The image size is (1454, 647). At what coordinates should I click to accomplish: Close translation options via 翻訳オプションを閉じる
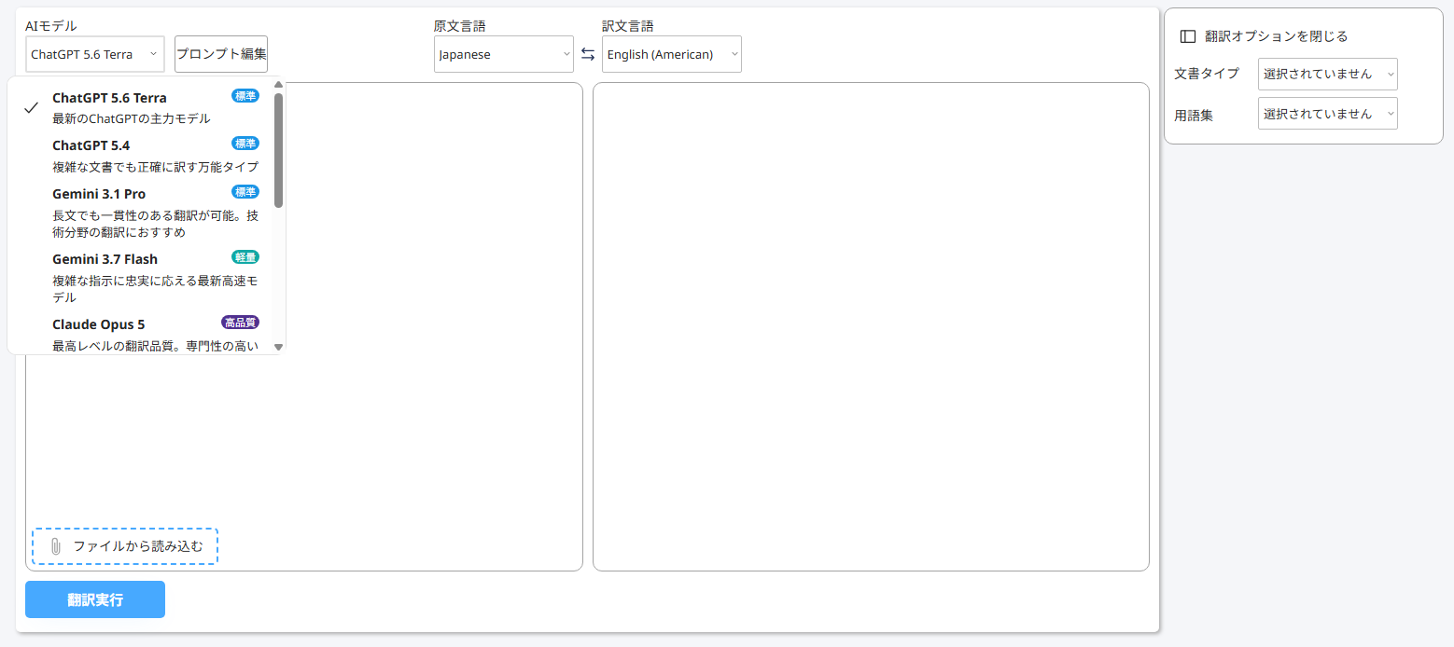tap(1276, 36)
